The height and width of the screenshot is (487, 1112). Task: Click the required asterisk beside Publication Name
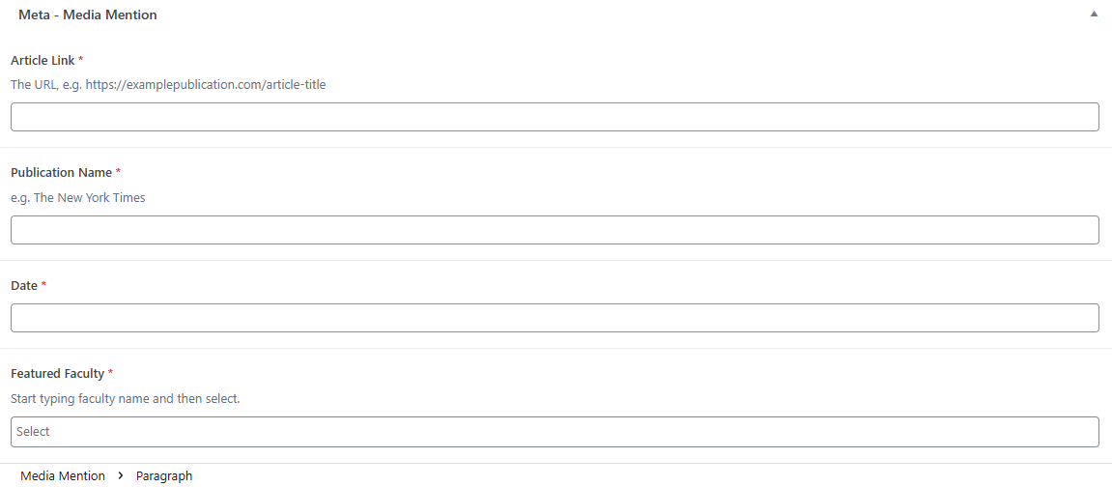(118, 172)
